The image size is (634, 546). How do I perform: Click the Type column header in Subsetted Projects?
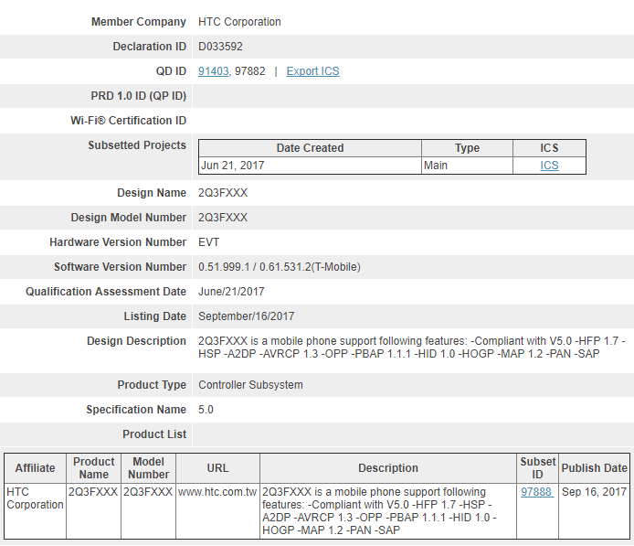point(467,148)
